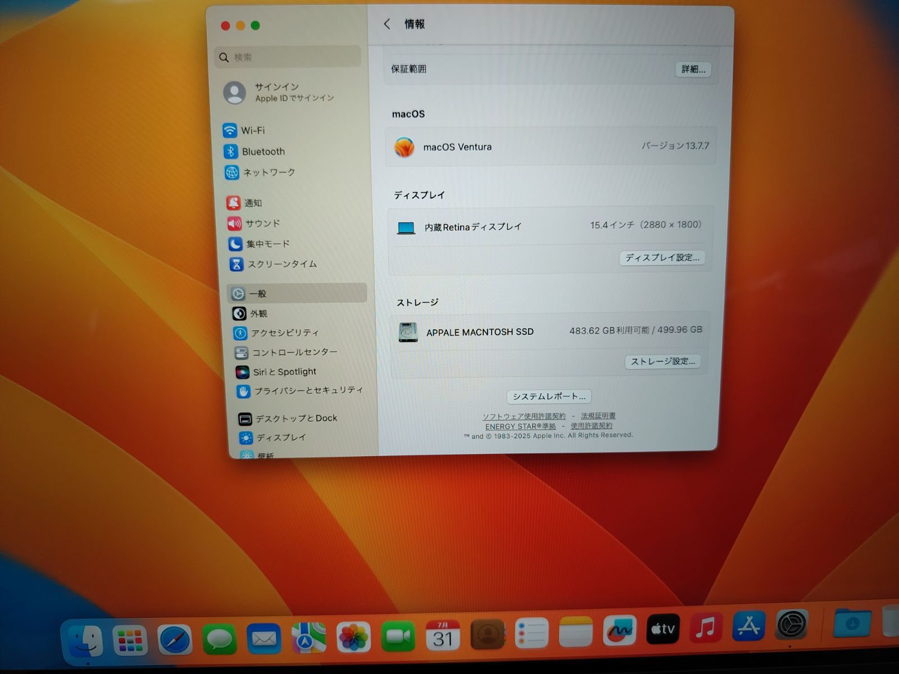Open システムレポート... button

(548, 397)
